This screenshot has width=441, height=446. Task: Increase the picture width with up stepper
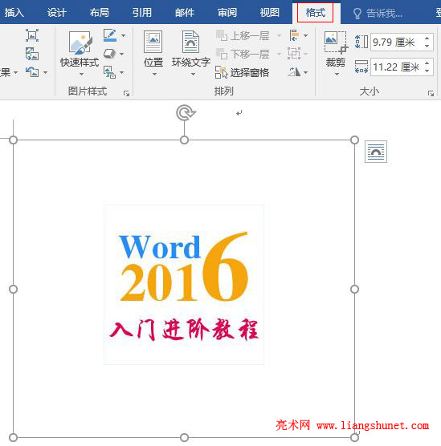427,63
